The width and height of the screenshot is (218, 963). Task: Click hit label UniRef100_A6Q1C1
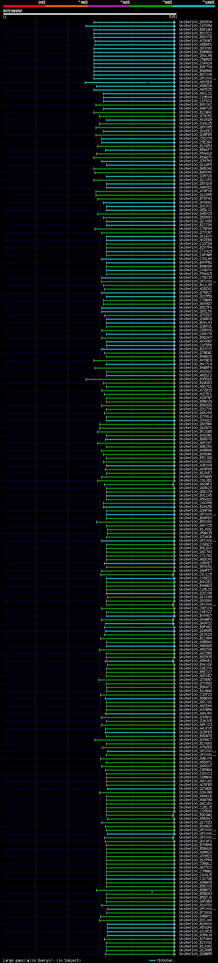point(196,375)
